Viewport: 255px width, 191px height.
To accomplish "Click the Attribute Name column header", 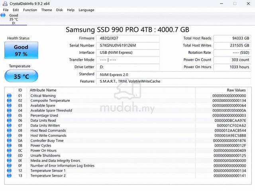I will 43,90.
